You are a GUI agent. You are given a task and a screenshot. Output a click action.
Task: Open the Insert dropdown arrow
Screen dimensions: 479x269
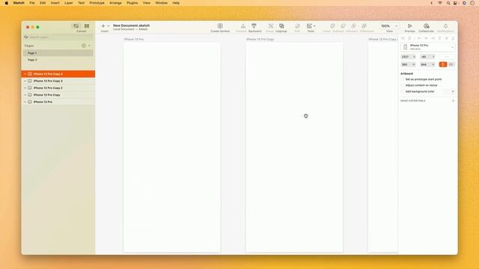click(108, 26)
